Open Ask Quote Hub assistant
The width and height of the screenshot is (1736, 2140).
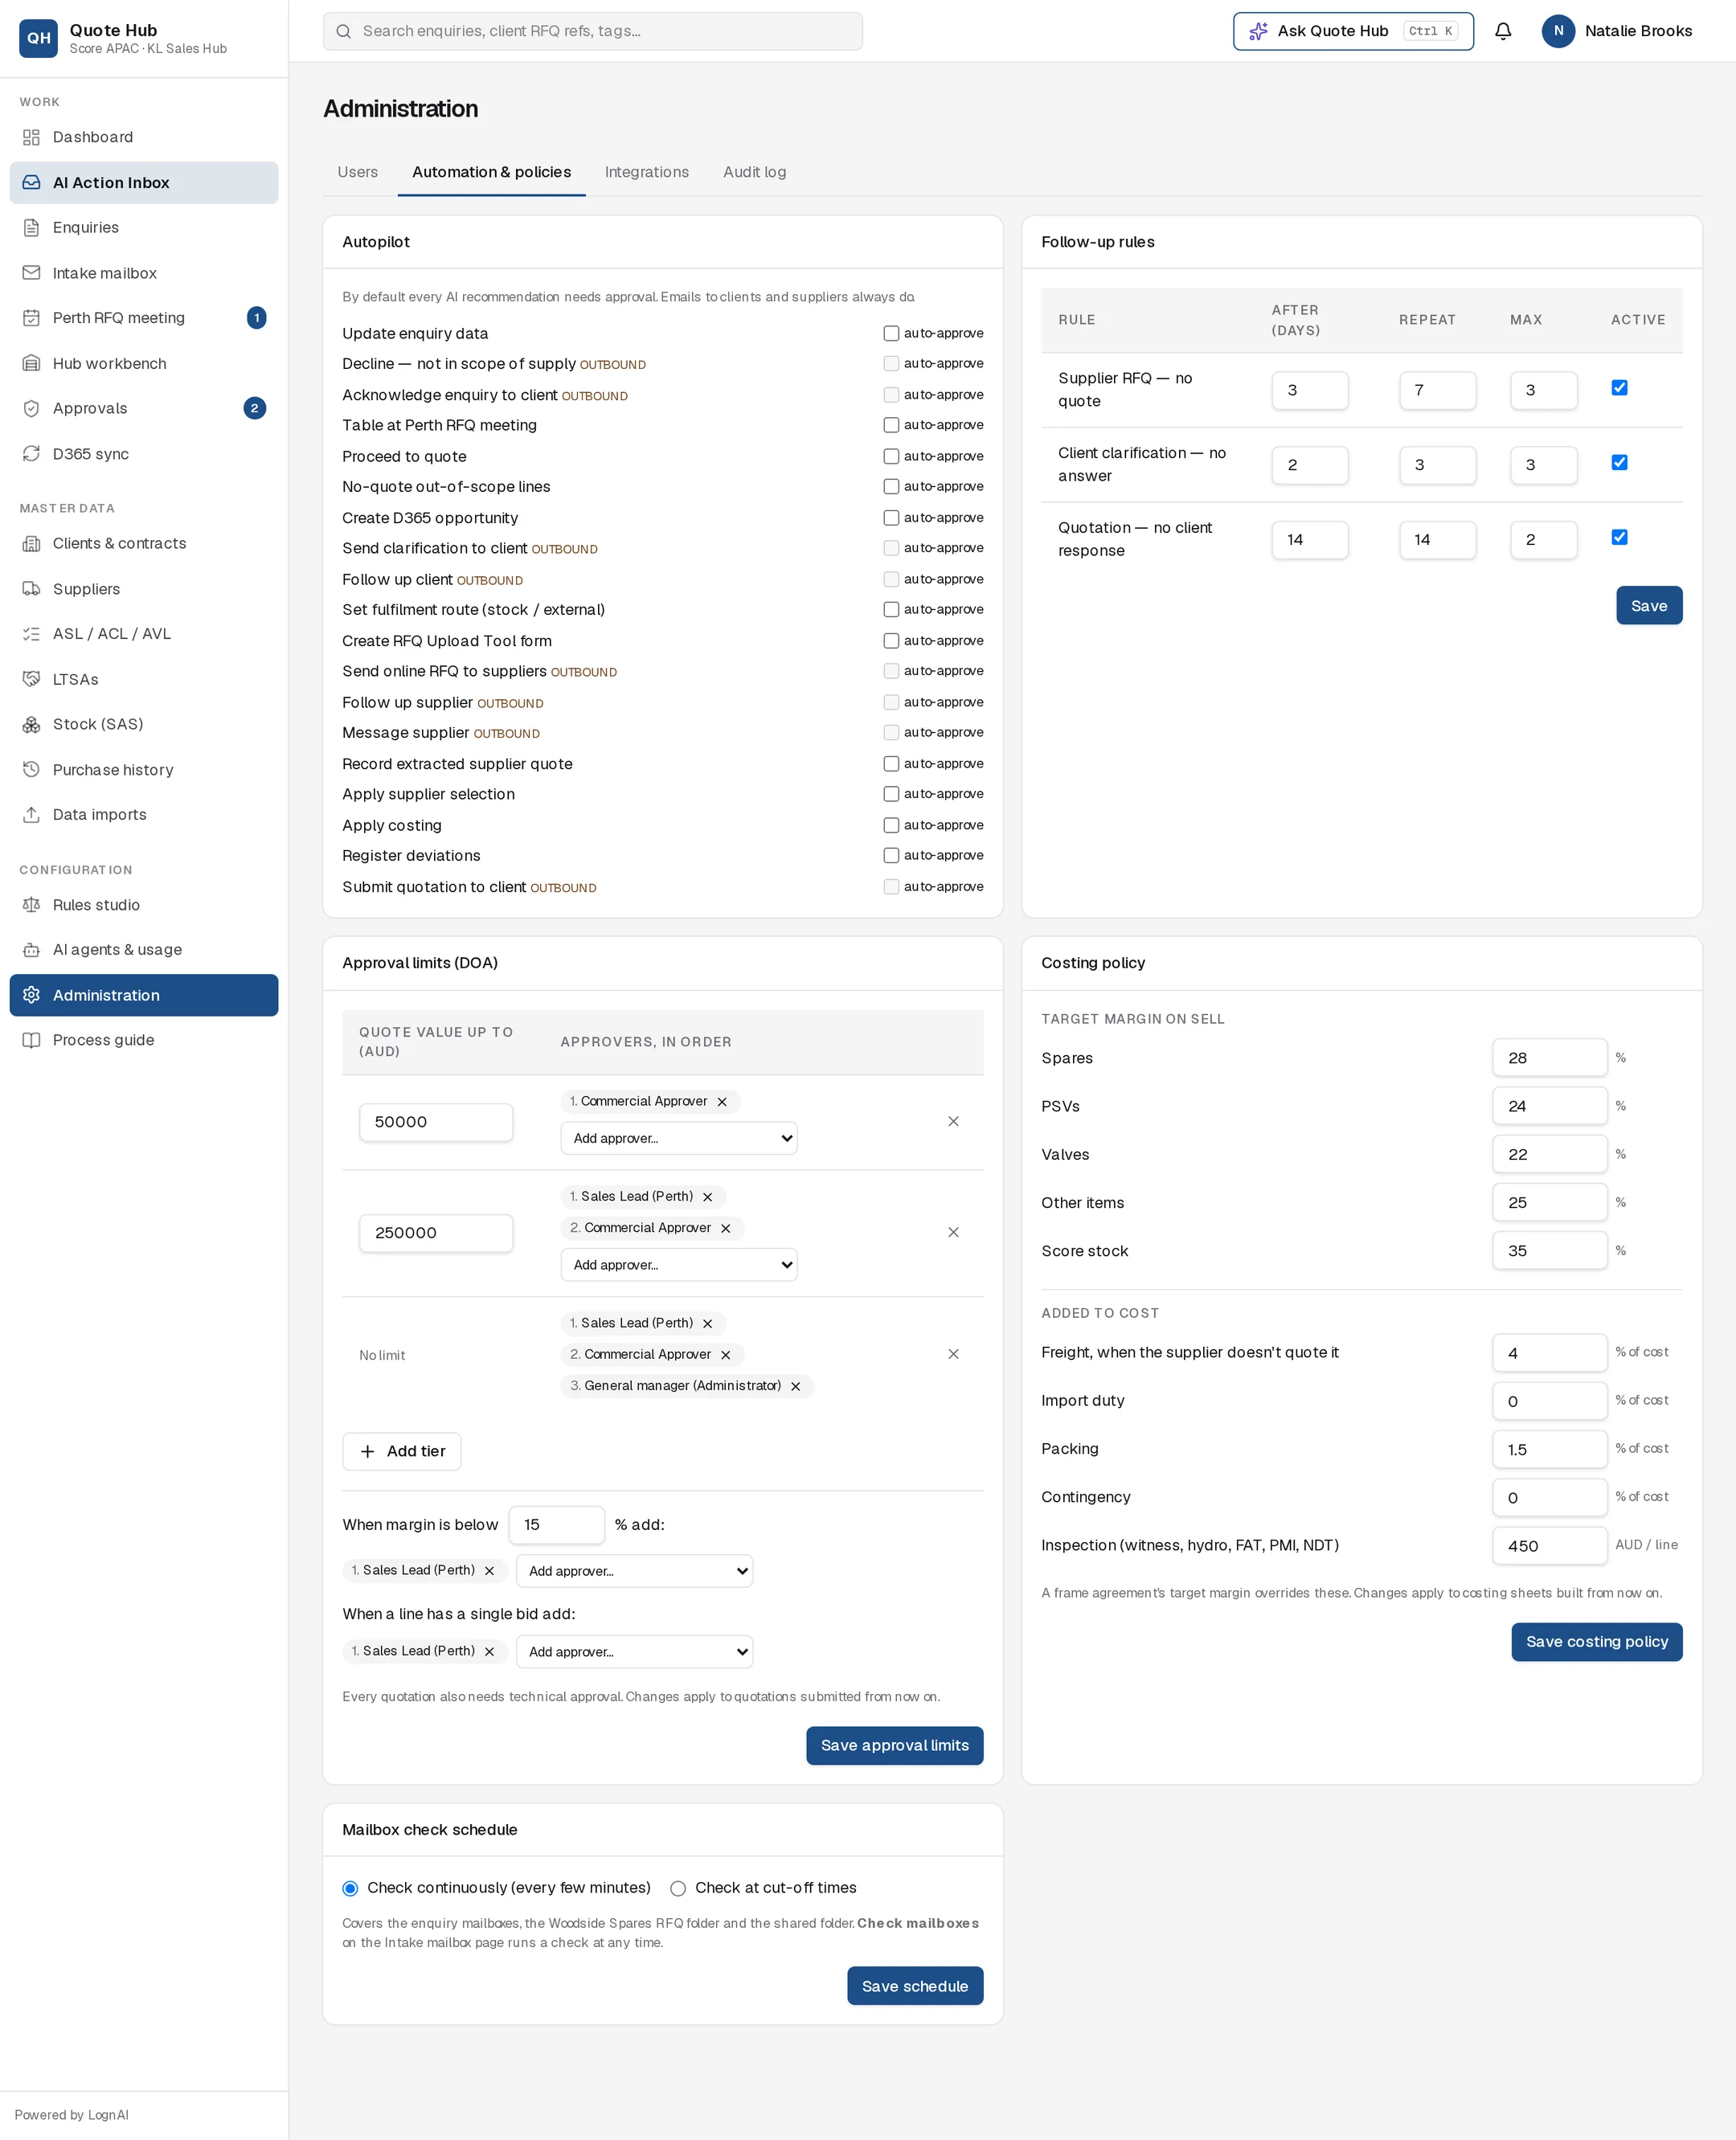coord(1353,31)
